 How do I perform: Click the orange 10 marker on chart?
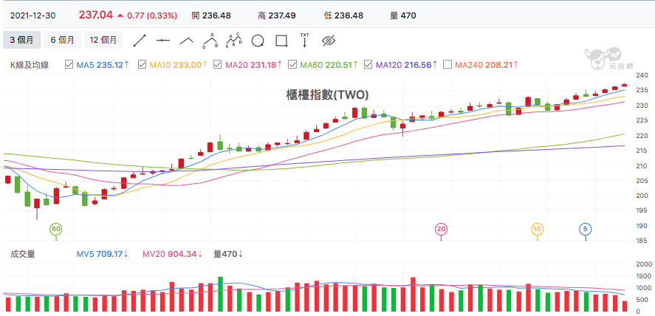pyautogui.click(x=537, y=229)
